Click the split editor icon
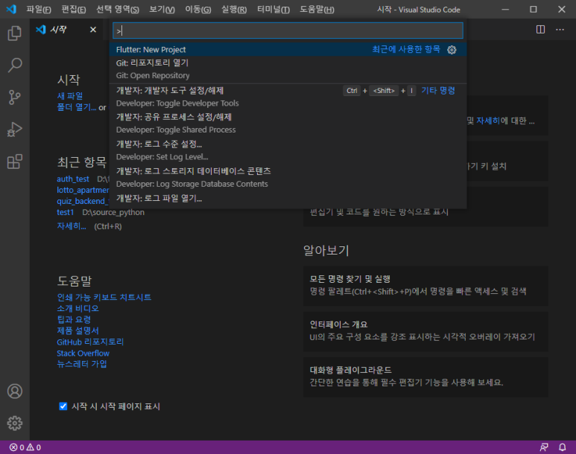 pos(540,29)
